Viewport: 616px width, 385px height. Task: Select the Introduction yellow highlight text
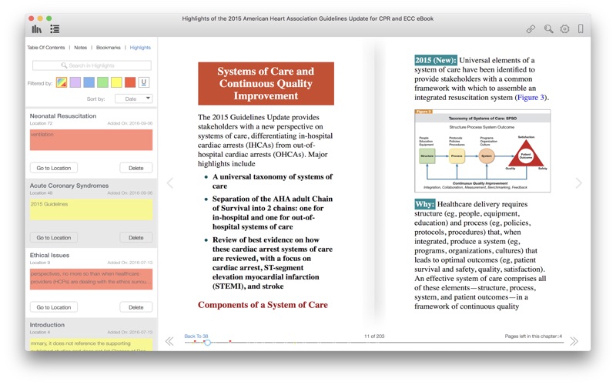coord(91,344)
